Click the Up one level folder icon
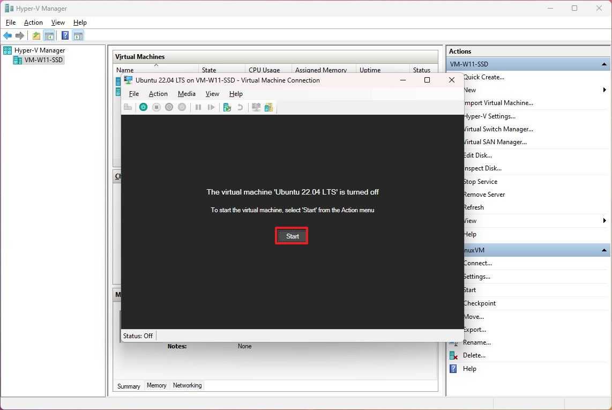This screenshot has height=410, width=612. [x=36, y=36]
